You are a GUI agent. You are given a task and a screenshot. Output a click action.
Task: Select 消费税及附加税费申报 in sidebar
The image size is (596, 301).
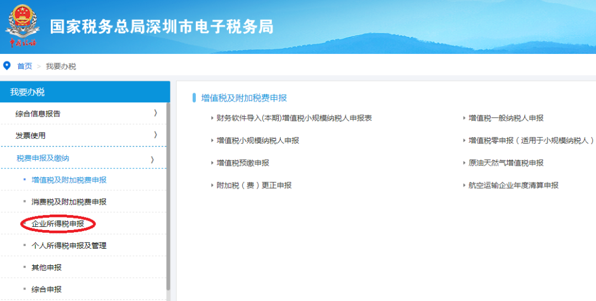click(x=69, y=202)
